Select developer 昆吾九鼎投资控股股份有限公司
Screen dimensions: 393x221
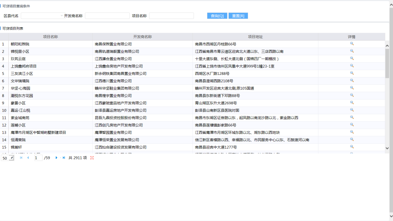(x=120, y=118)
